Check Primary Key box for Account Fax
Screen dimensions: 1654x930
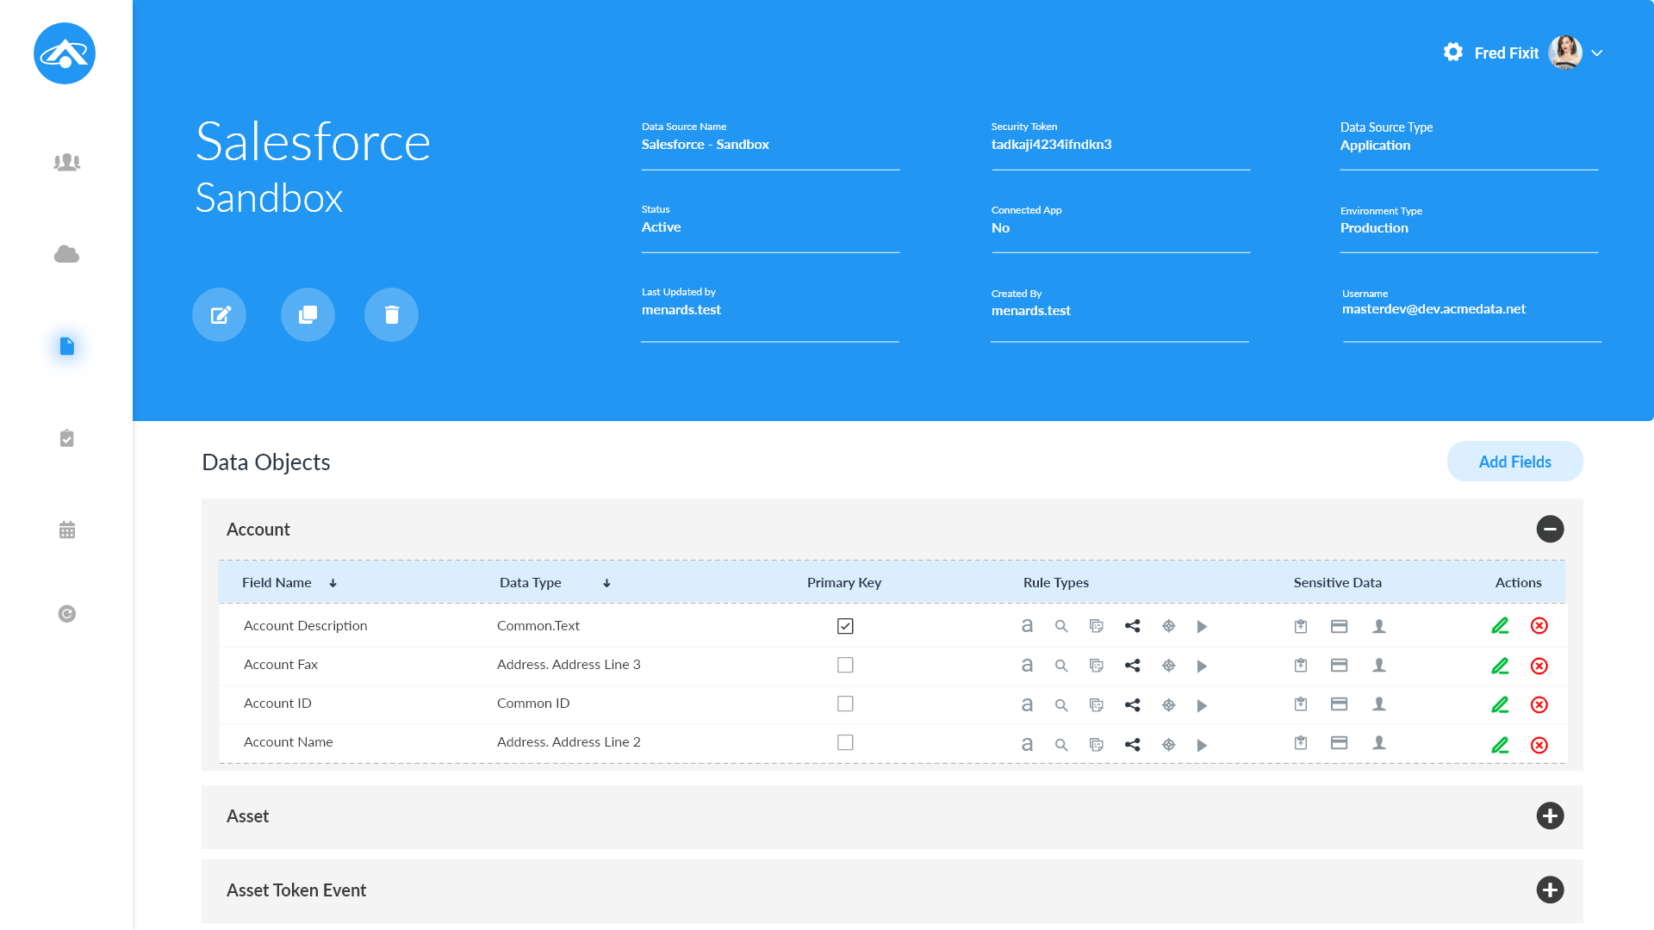click(845, 665)
